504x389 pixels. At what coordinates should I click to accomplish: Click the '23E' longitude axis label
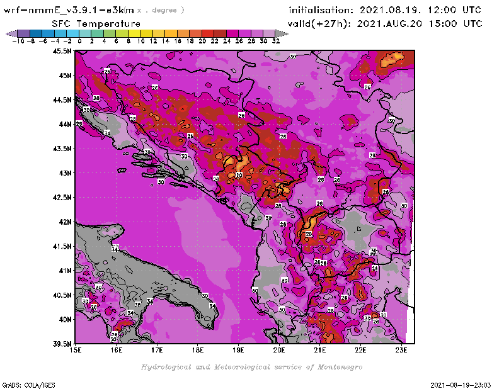(401, 350)
